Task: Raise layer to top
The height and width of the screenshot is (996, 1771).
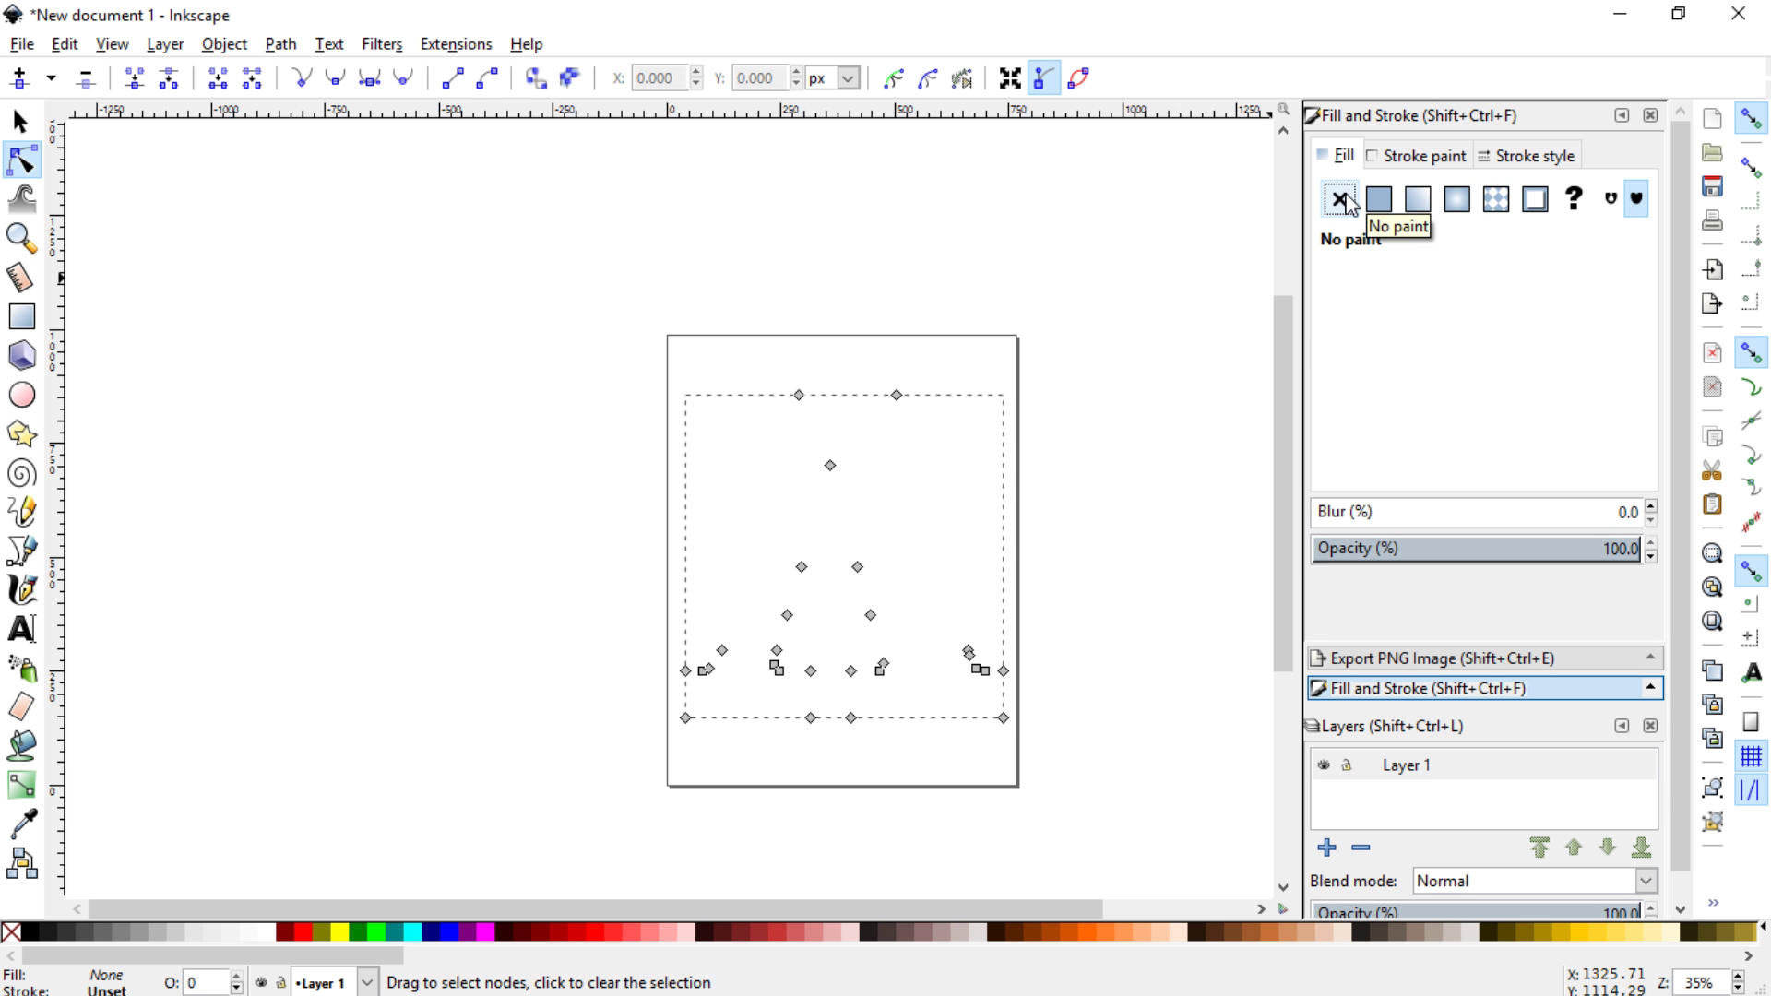Action: click(x=1539, y=847)
